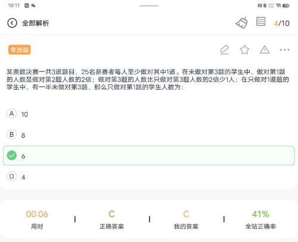Tap the green checked option 6
This screenshot has width=298, height=242.
149,156
